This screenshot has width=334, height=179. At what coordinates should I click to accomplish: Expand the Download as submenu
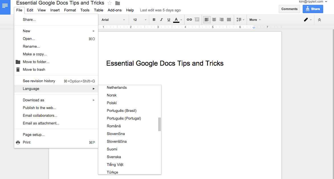point(56,100)
